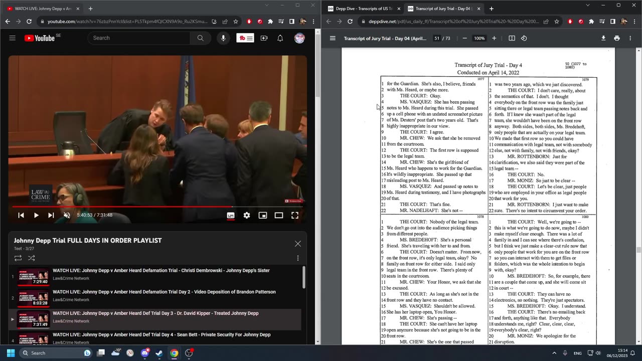Bookmark the YouTube page with the star
642x361 pixels.
click(x=235, y=22)
